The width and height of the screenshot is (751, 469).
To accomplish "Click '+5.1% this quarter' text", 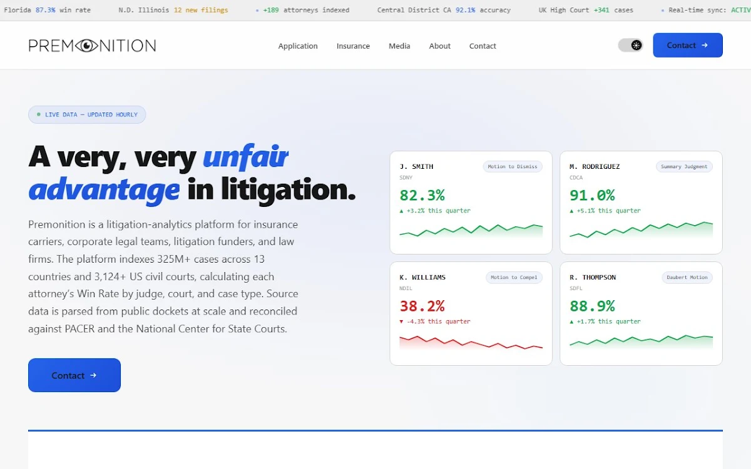I will click(x=605, y=211).
